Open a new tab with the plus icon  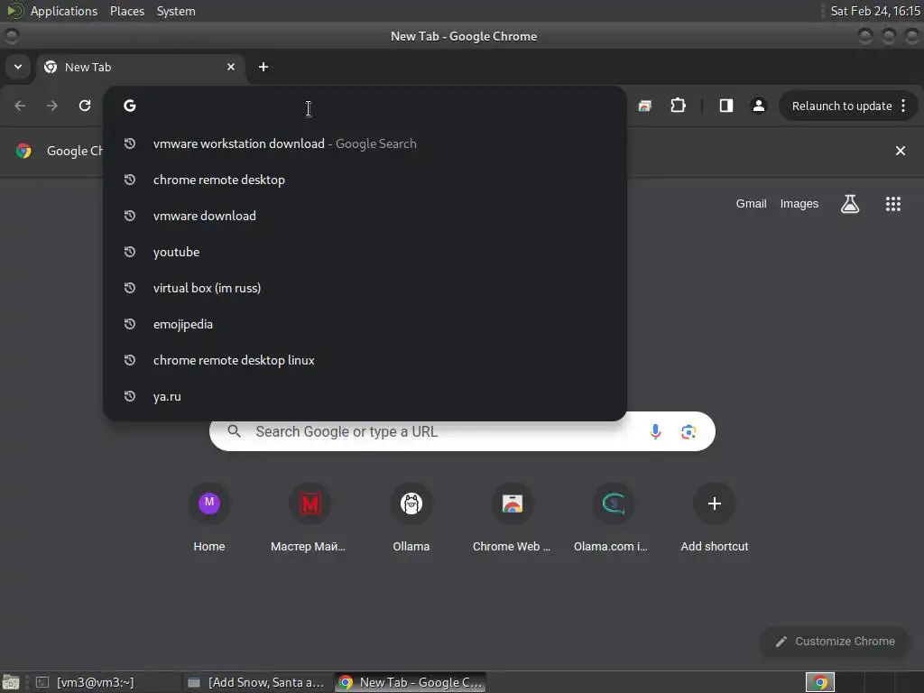coord(263,67)
